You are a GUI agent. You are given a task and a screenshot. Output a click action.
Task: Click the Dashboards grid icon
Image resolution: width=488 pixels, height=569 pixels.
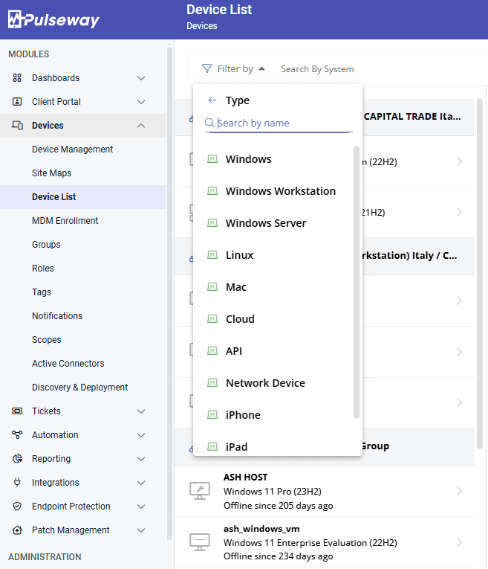[17, 77]
